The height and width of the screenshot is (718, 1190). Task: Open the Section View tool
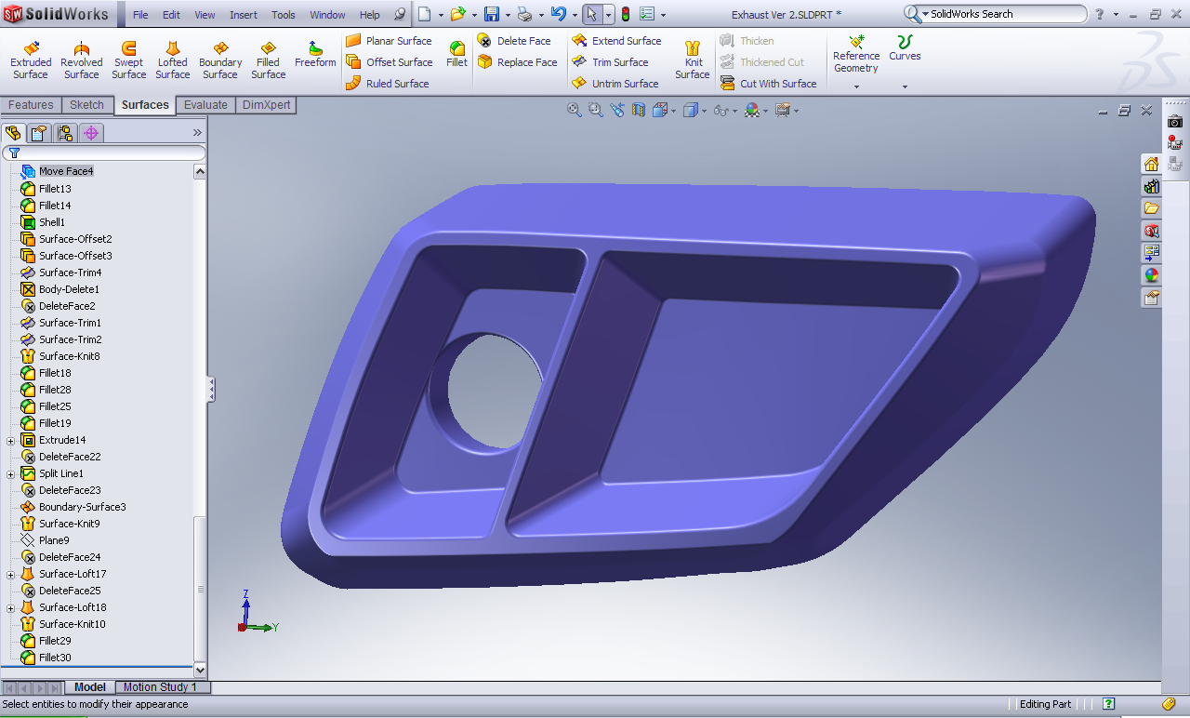point(638,110)
